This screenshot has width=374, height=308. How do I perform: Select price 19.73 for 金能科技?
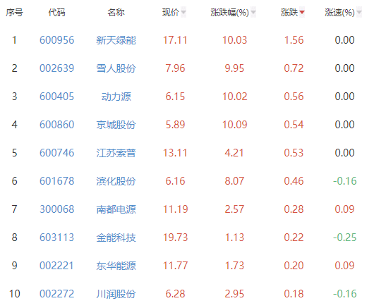(175, 238)
